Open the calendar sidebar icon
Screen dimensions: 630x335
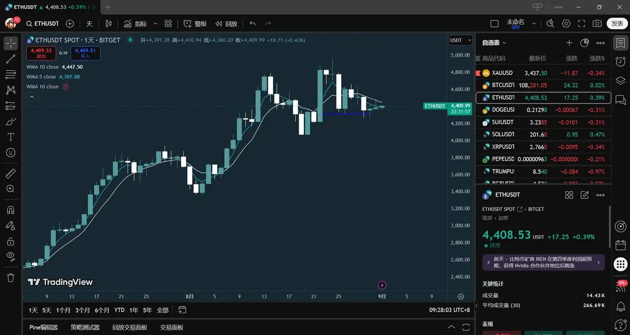pyautogui.click(x=621, y=245)
